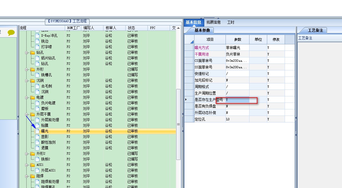This screenshot has height=188, width=342.
Task: Click the folder icon of 外形2 group
Action: (x=33, y=153)
